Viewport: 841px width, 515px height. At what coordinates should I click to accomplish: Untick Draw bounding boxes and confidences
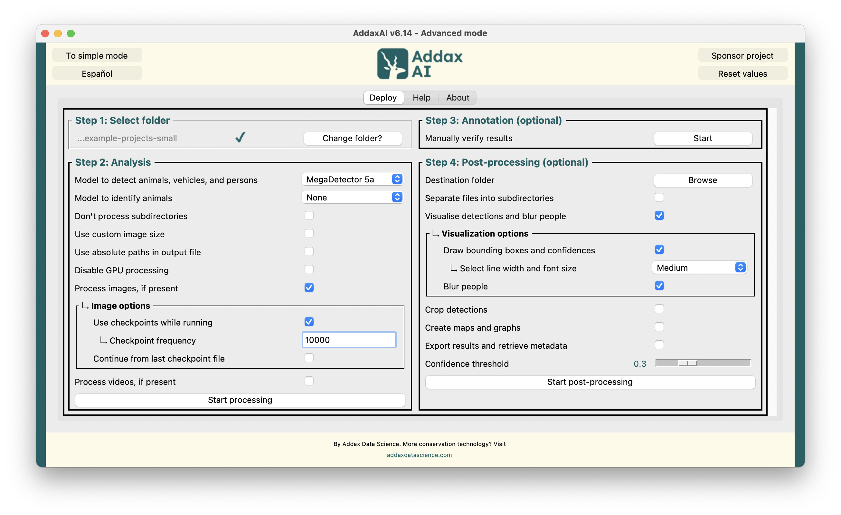point(659,250)
